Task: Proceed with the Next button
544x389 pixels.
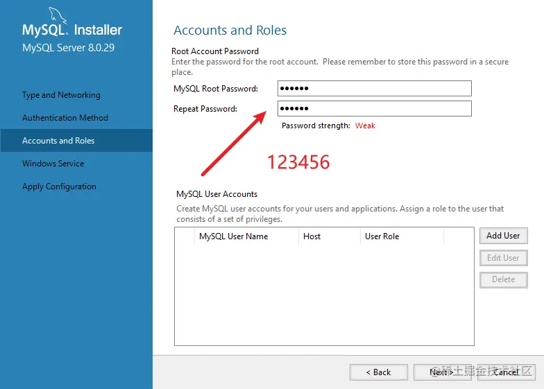Action: pyautogui.click(x=443, y=372)
